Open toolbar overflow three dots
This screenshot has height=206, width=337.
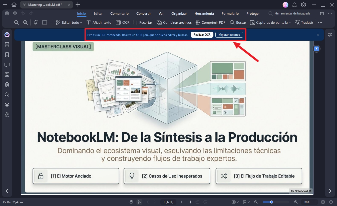[320, 22]
